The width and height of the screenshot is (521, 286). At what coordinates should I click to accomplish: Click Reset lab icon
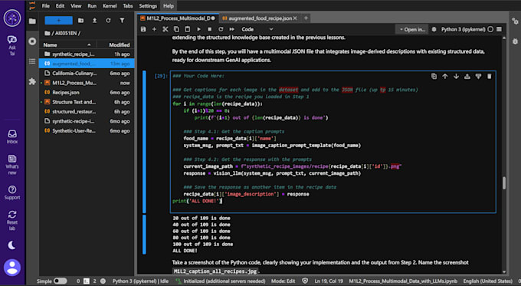point(12,220)
